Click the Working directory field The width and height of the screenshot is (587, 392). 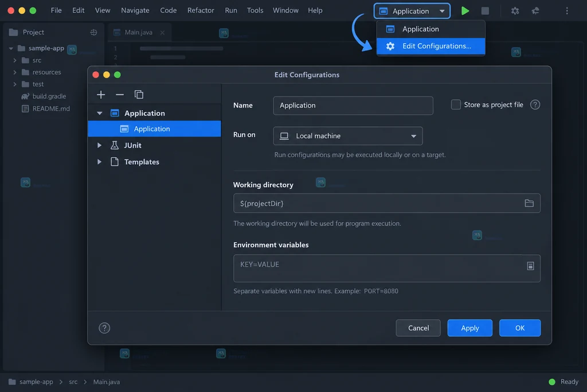[x=387, y=203]
